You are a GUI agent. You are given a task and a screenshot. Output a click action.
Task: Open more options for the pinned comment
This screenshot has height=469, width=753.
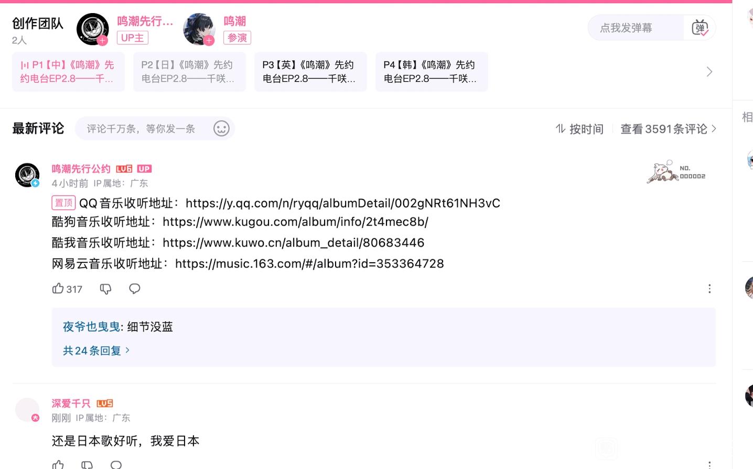tap(709, 289)
